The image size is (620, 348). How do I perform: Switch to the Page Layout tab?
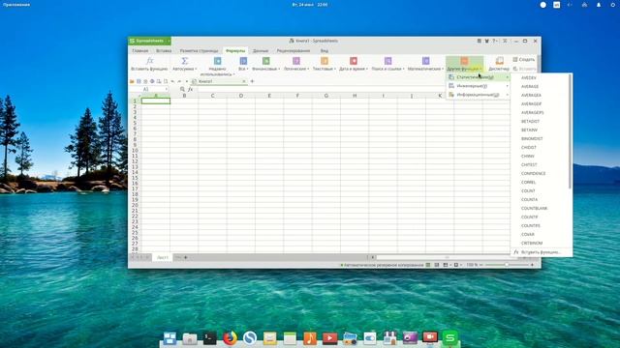point(199,51)
